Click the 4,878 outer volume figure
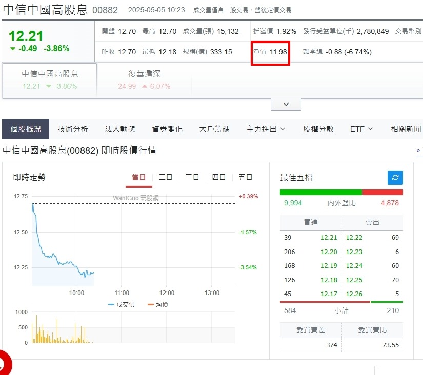 390,203
